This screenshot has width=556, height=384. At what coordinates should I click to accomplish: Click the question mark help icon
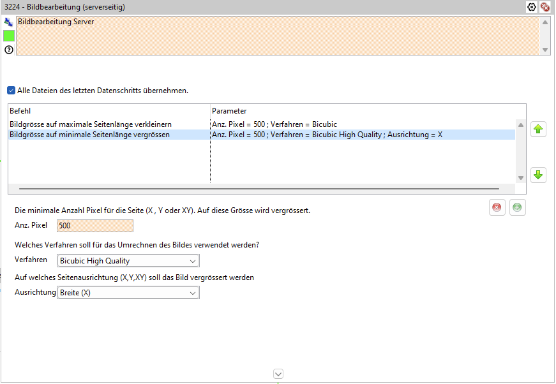click(8, 50)
